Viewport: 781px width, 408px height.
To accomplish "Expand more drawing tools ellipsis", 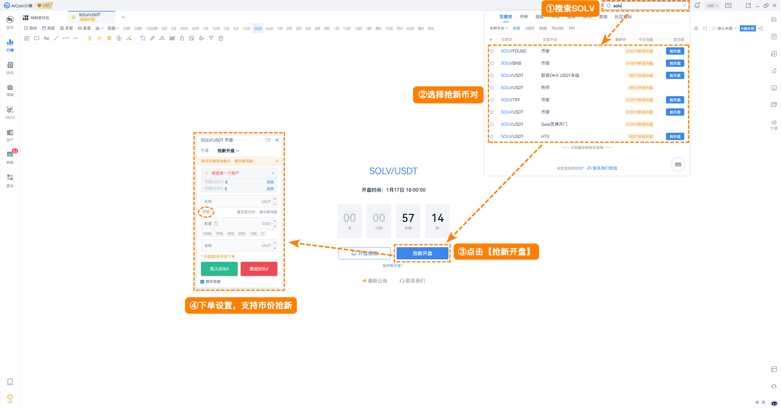I will coord(76,38).
